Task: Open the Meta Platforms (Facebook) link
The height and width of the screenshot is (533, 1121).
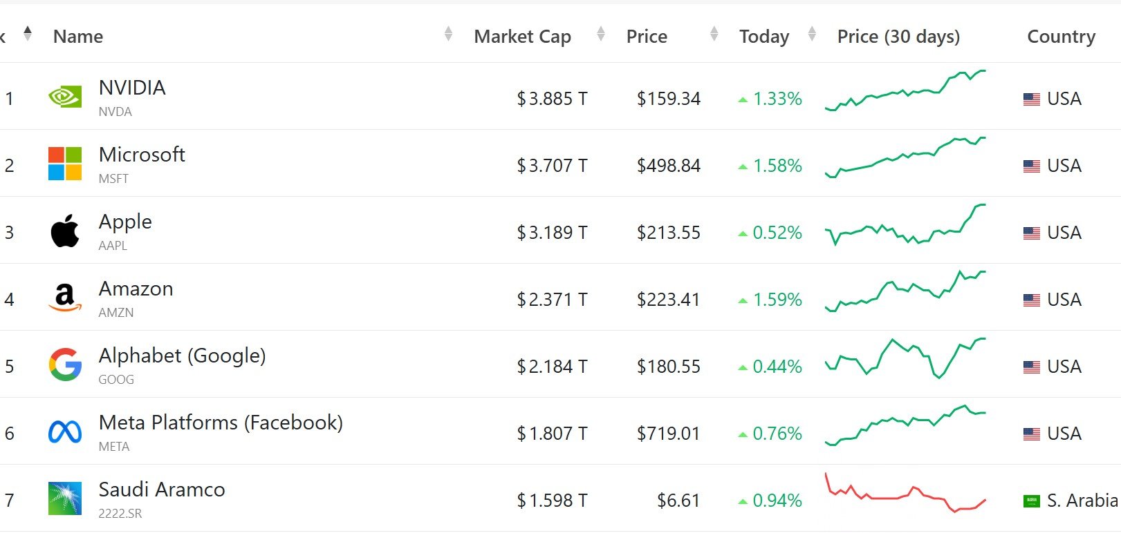Action: (x=221, y=423)
